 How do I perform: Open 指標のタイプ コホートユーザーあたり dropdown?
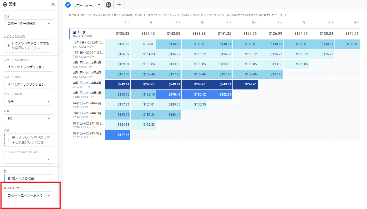coord(29,196)
